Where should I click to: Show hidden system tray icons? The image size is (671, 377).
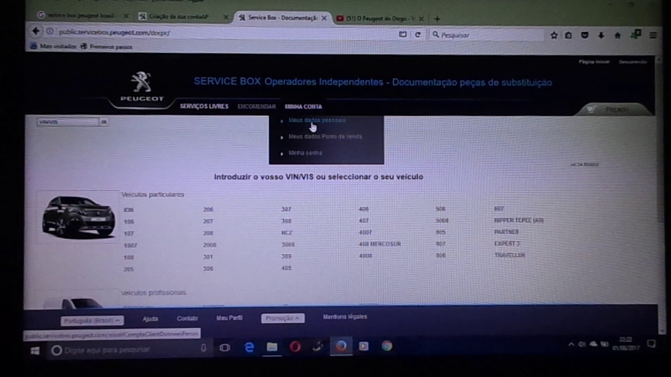tap(571, 345)
